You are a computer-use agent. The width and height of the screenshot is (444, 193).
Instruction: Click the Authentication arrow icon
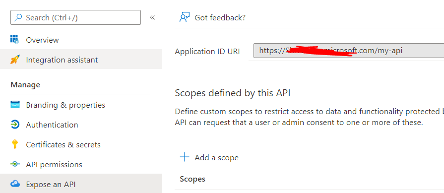15,125
